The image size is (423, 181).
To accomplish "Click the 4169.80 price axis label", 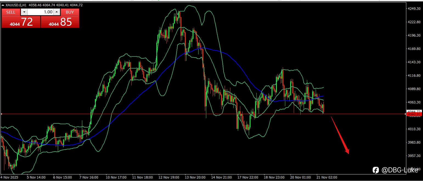I will (x=414, y=49).
